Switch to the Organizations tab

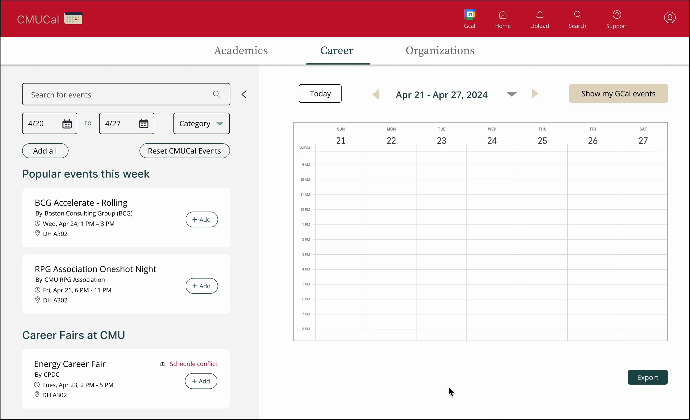(x=440, y=51)
